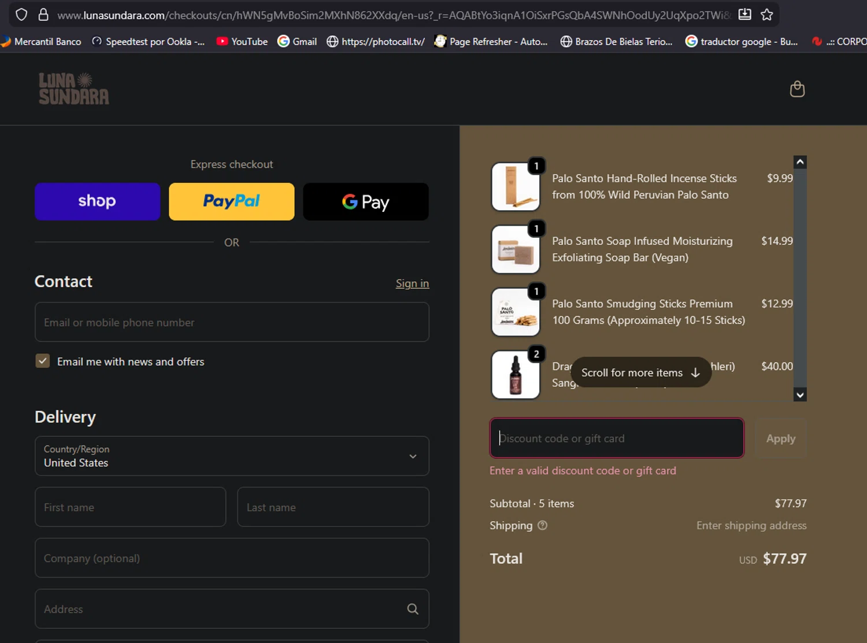
Task: Open the CORPO bookmark
Action: click(x=839, y=42)
